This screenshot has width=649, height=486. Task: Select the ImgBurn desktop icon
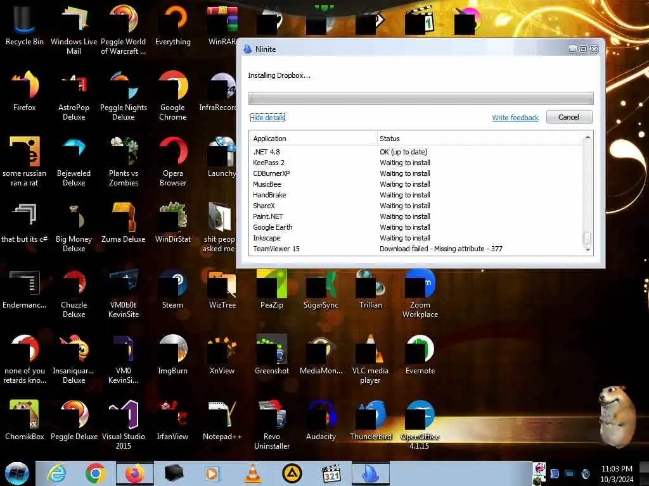tap(173, 355)
